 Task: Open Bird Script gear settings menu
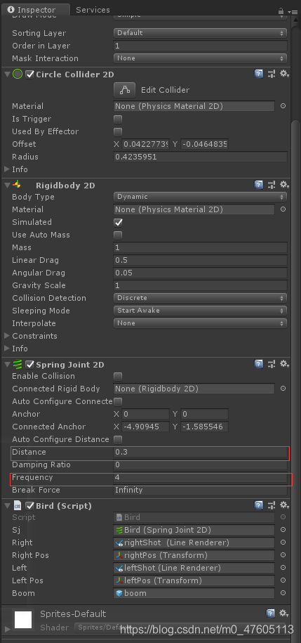[285, 506]
